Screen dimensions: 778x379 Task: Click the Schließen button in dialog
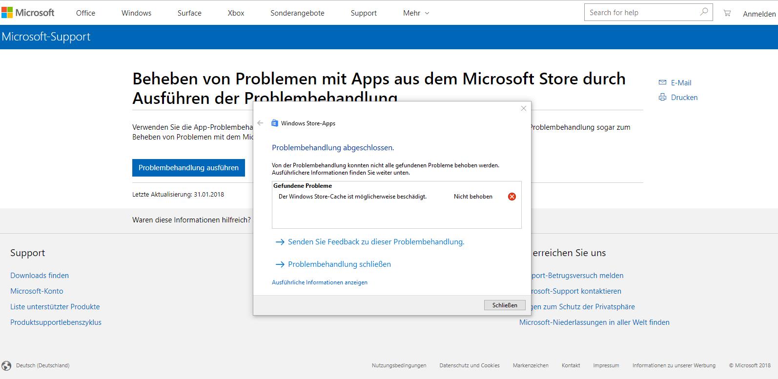click(505, 305)
